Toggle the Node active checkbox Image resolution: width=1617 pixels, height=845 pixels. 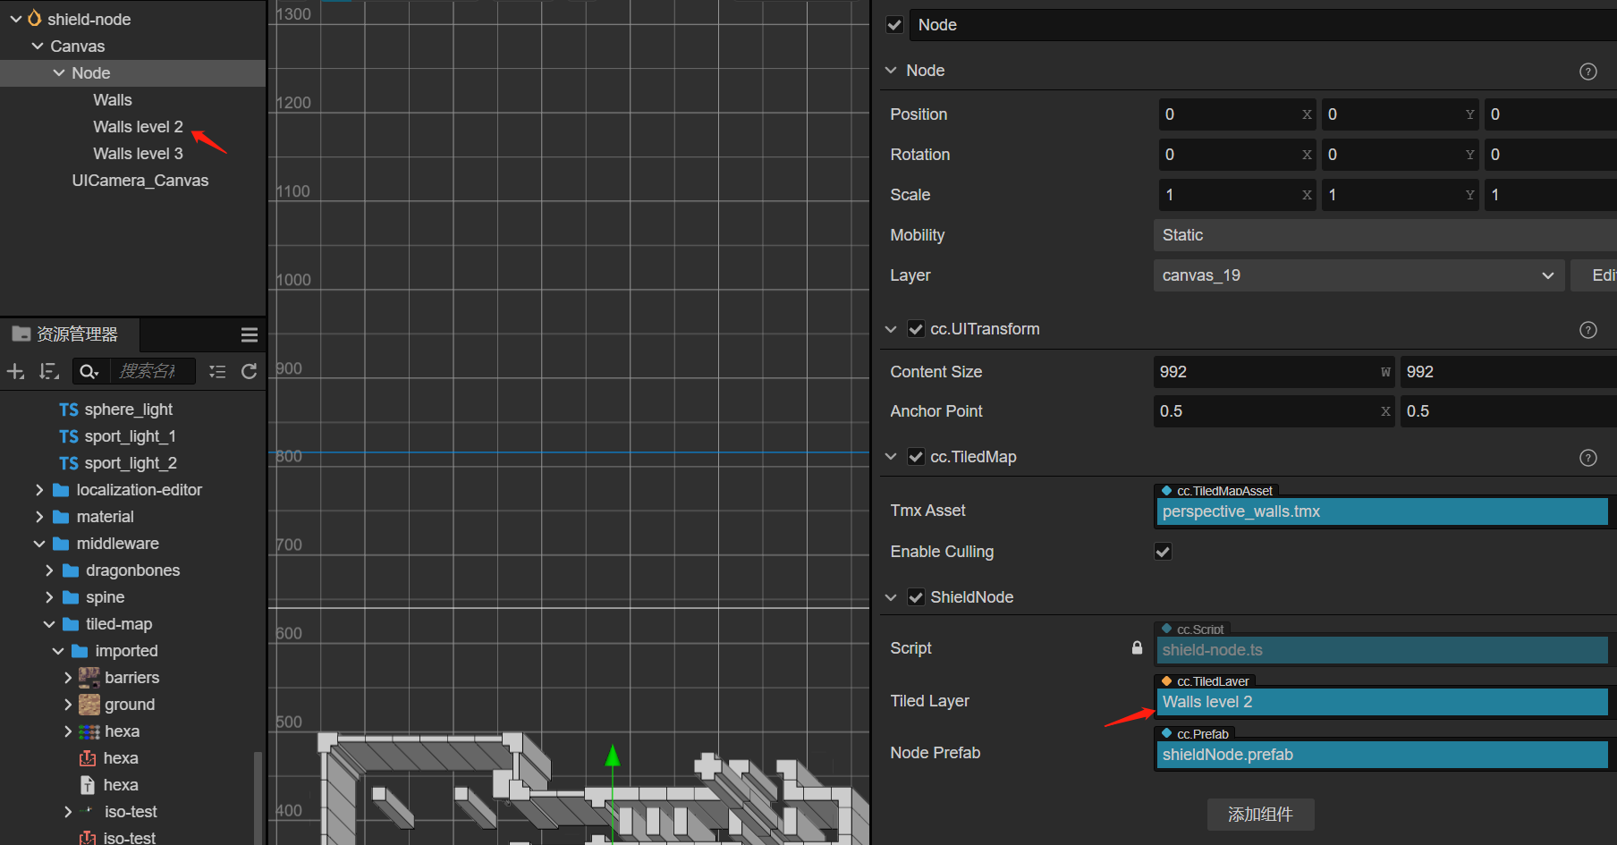894,25
